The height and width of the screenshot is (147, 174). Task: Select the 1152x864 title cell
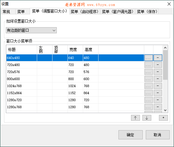(22, 93)
